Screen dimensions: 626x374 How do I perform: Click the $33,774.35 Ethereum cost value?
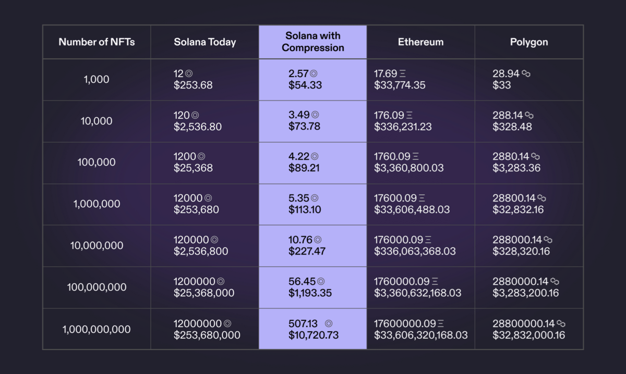coord(400,85)
